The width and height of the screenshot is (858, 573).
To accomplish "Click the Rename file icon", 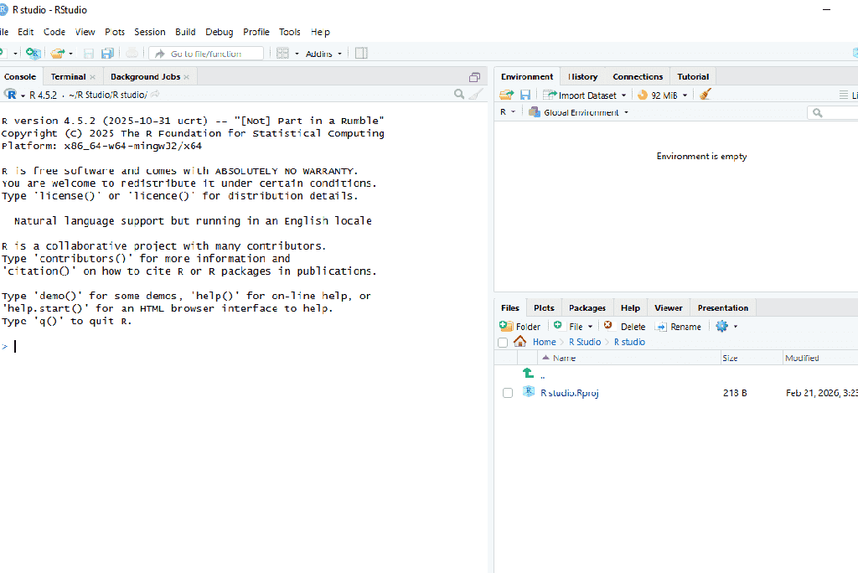I will point(661,326).
